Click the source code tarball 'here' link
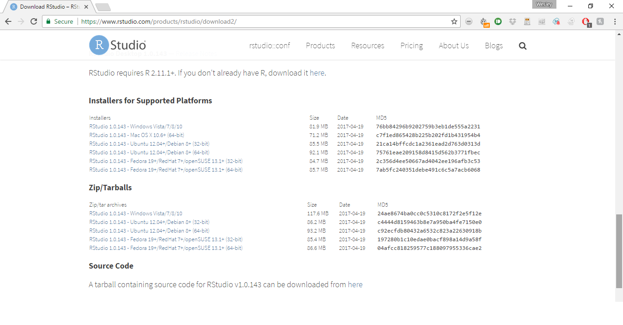This screenshot has width=623, height=325. coord(355,284)
